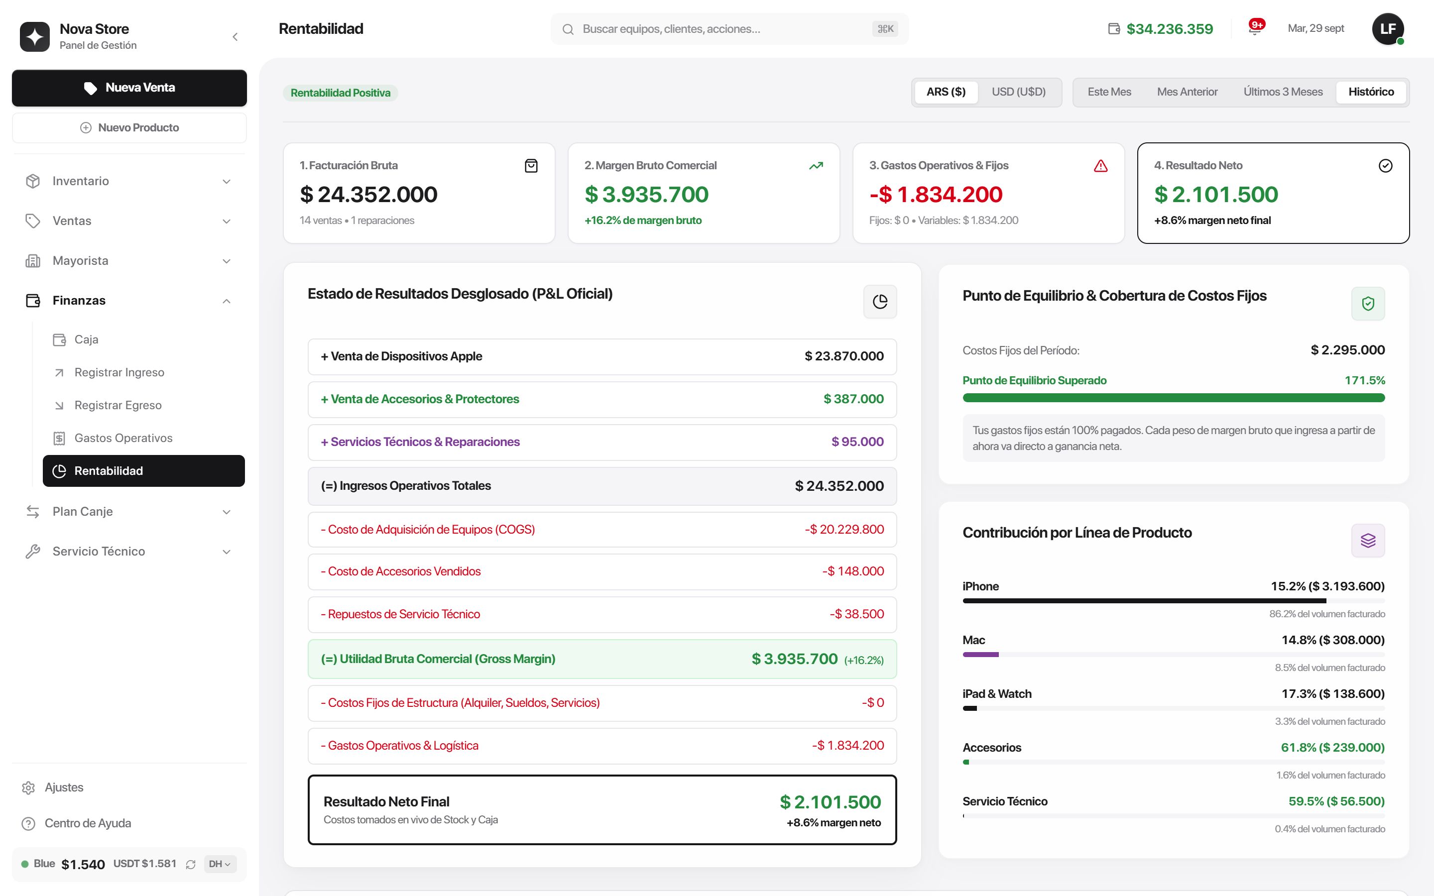Viewport: 1434px width, 896px height.
Task: Click the Blue $1.540 rate value
Action: (x=83, y=865)
